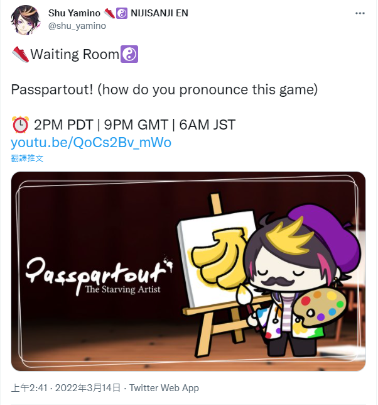This screenshot has height=405, width=378.
Task: Open the Passpartout stream thumbnail image
Action: (x=188, y=271)
